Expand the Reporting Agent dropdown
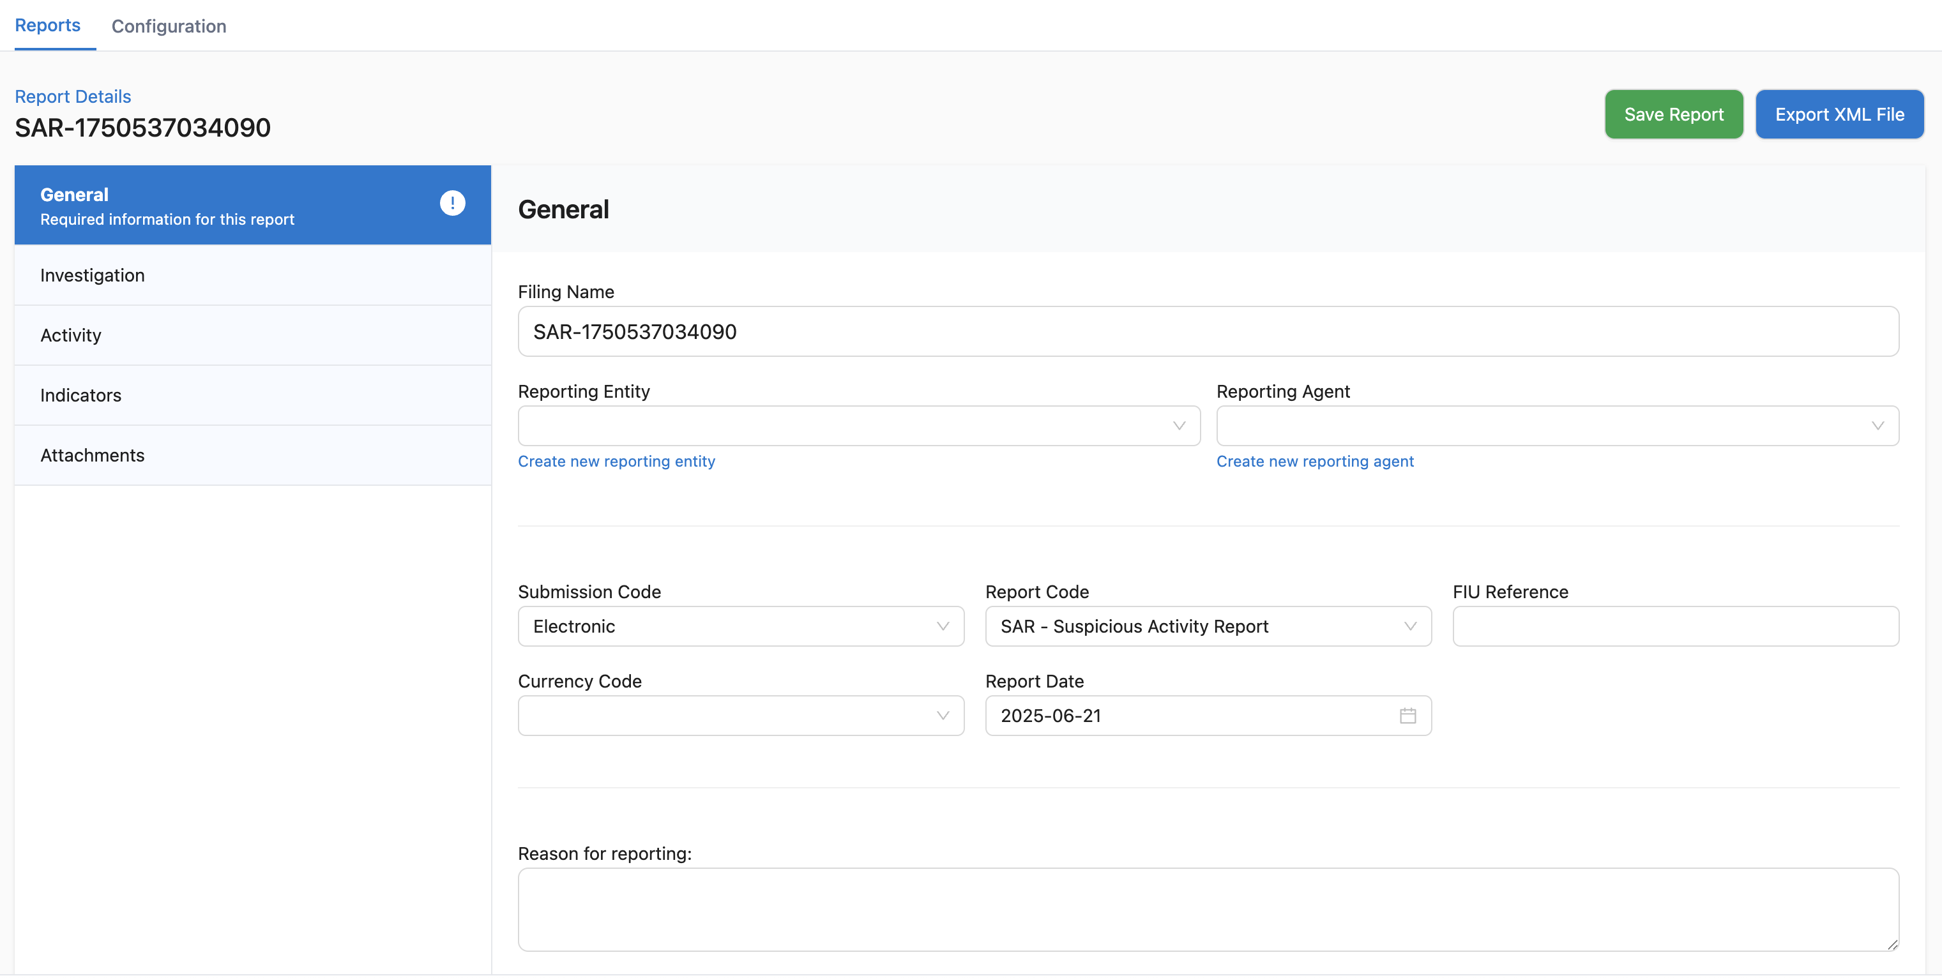The width and height of the screenshot is (1942, 978). 1558,426
